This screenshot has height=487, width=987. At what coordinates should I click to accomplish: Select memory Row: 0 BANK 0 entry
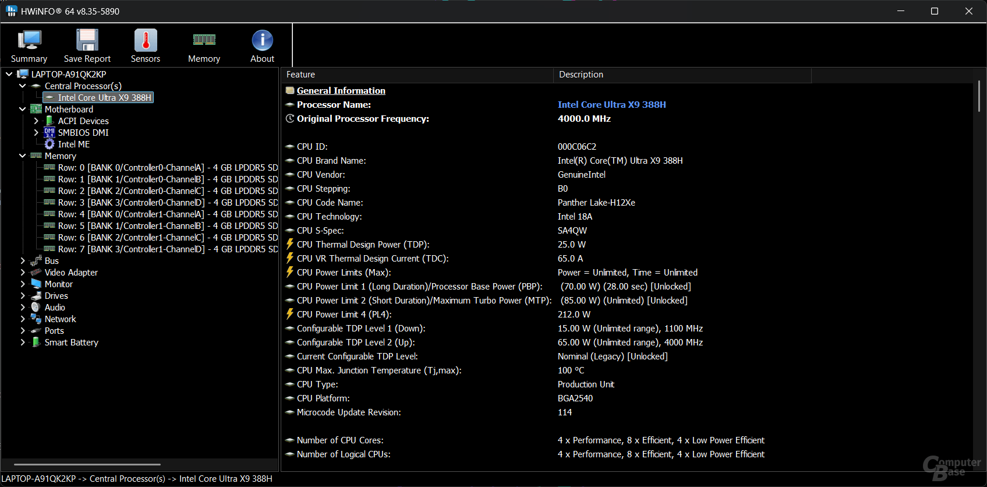[x=168, y=168]
